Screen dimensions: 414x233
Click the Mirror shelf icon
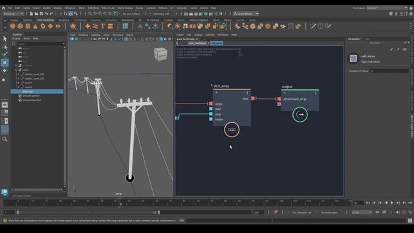point(193,26)
